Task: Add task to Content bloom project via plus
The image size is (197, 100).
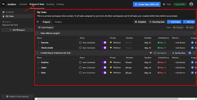Action: (194, 53)
